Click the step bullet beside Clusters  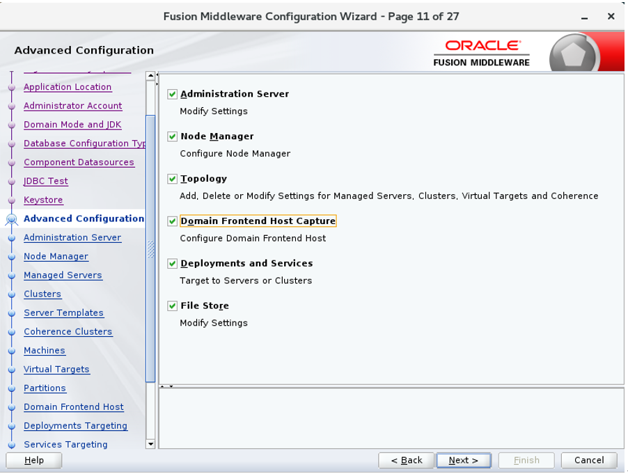click(12, 294)
